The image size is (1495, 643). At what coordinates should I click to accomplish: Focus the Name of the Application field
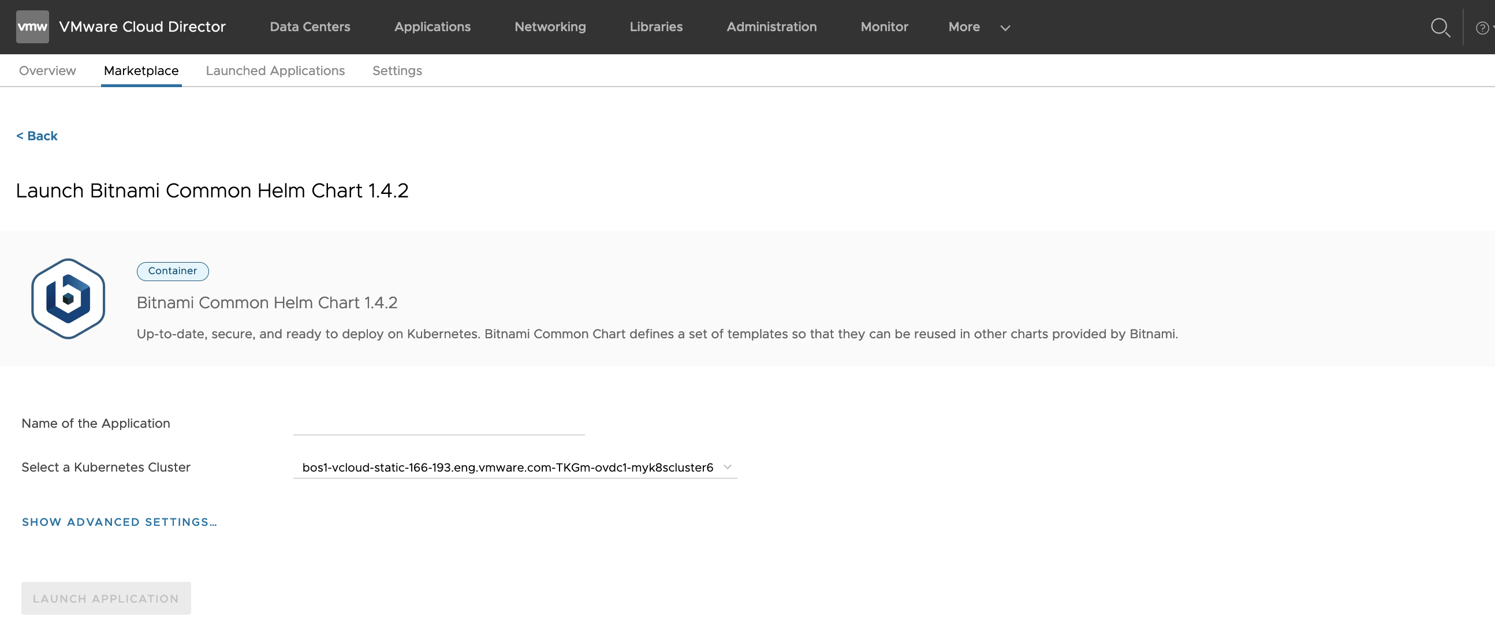coord(438,424)
